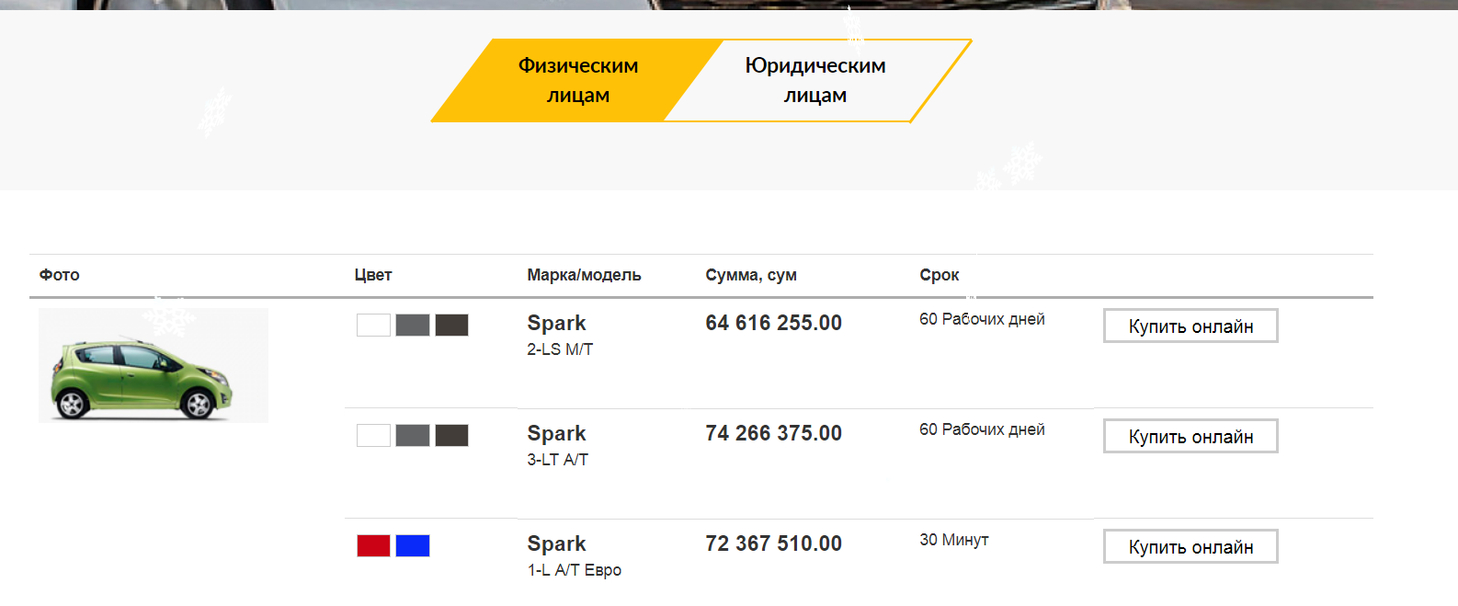Select dark brown color for Spark 3-LT A/T
The height and width of the screenshot is (606, 1458).
[451, 435]
